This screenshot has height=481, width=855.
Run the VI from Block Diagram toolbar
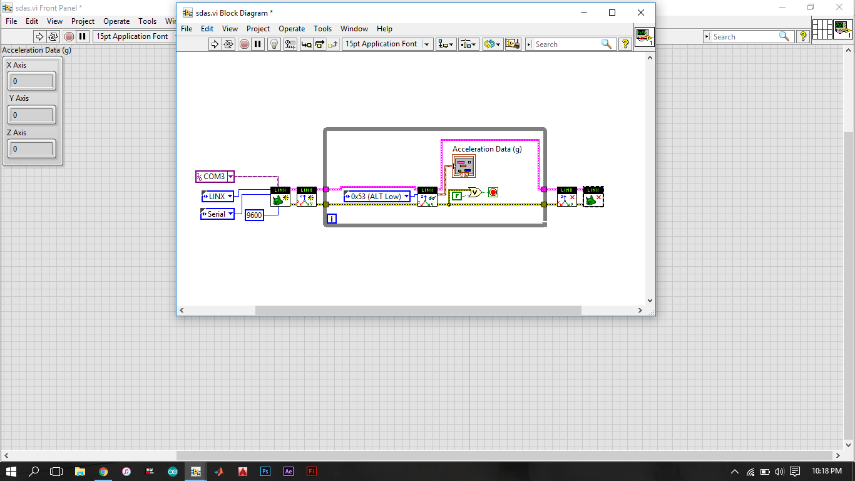[215, 44]
